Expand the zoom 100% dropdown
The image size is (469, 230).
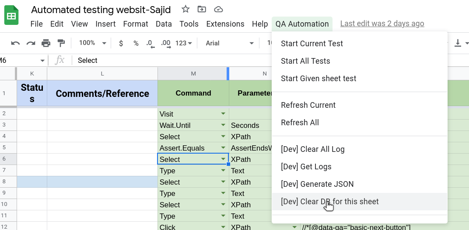click(92, 43)
